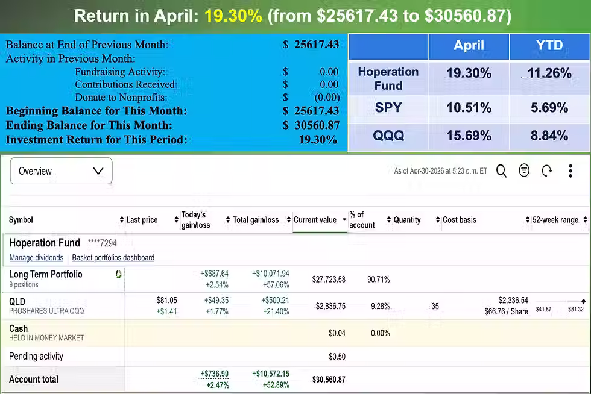Sort by % of account column arrows

(x=388, y=220)
